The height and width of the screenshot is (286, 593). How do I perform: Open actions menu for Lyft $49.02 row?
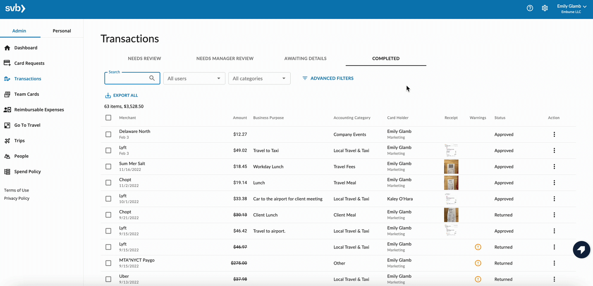[x=554, y=151]
